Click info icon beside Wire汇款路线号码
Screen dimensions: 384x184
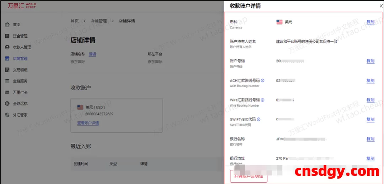[x=263, y=100]
